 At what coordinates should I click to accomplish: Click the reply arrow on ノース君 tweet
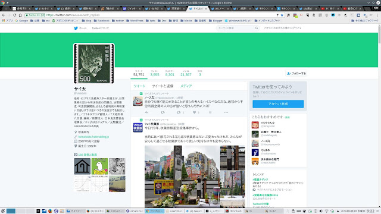(146, 112)
